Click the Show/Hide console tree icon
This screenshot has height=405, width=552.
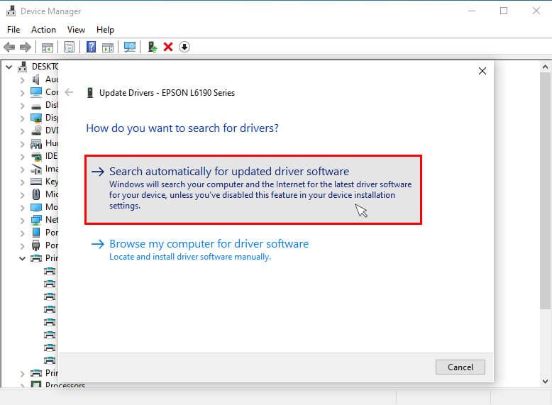click(48, 47)
